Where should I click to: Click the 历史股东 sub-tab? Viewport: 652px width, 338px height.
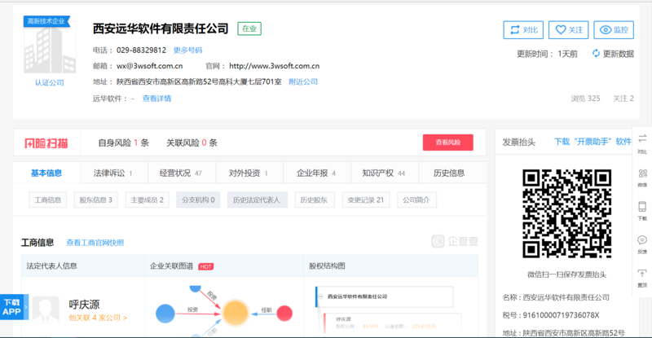[x=315, y=200]
